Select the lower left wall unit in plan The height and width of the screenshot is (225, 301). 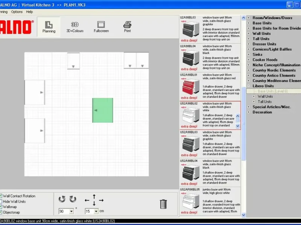coord(35,130)
